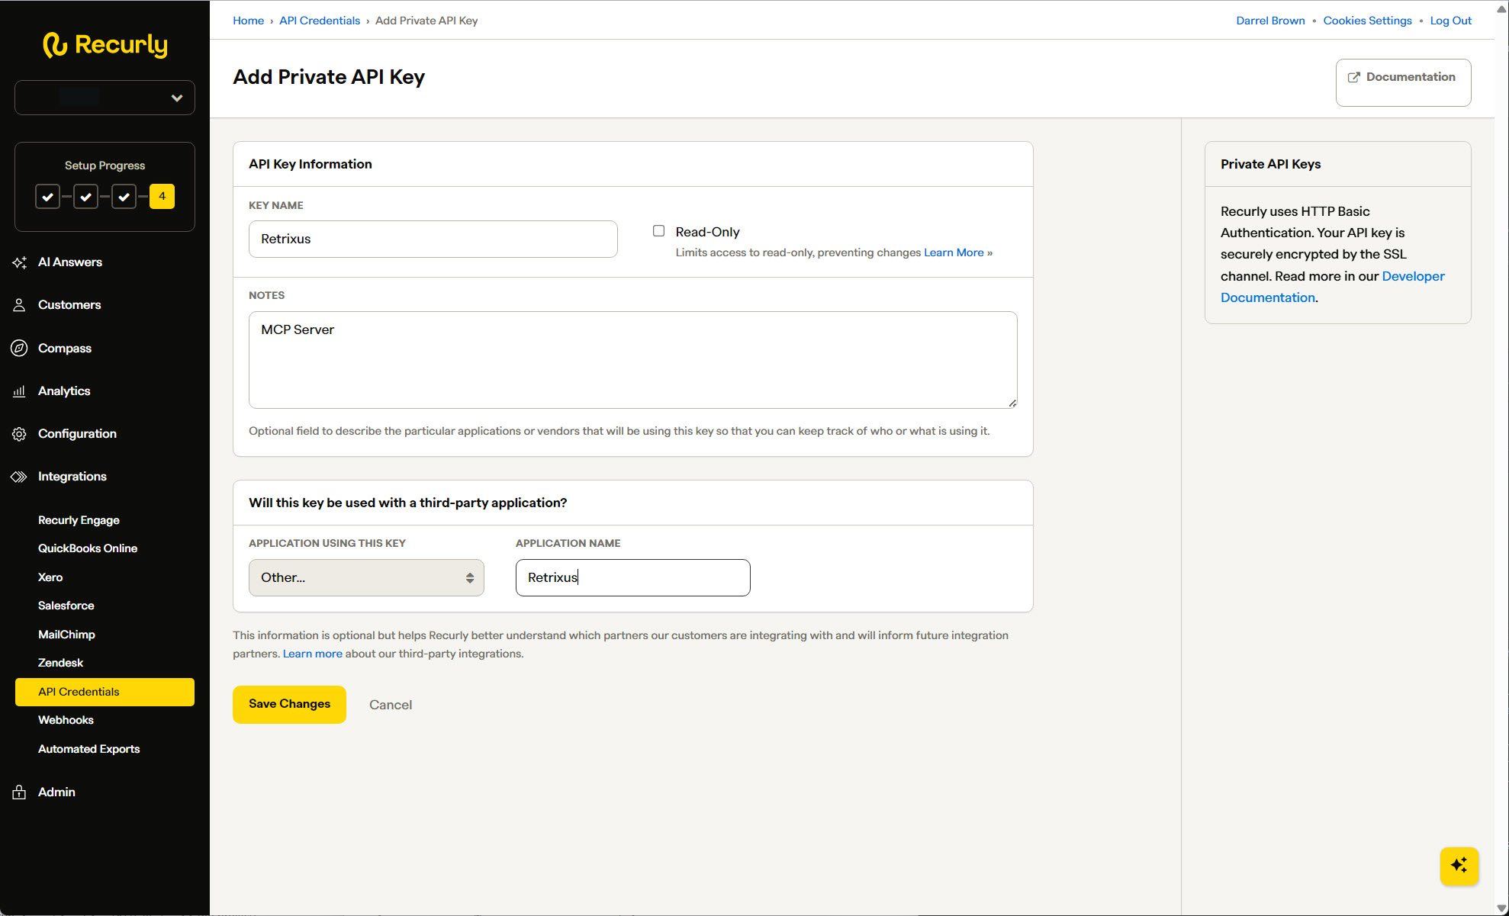
Task: Open the Application Using This Key dropdown
Action: tap(366, 577)
